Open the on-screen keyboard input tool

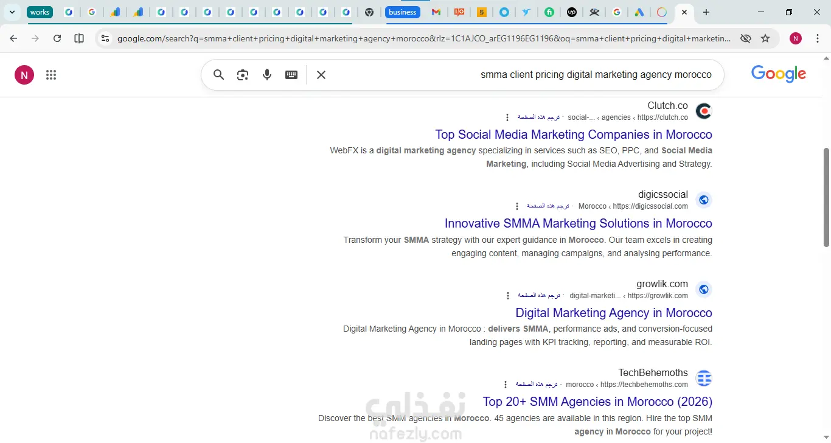[291, 75]
